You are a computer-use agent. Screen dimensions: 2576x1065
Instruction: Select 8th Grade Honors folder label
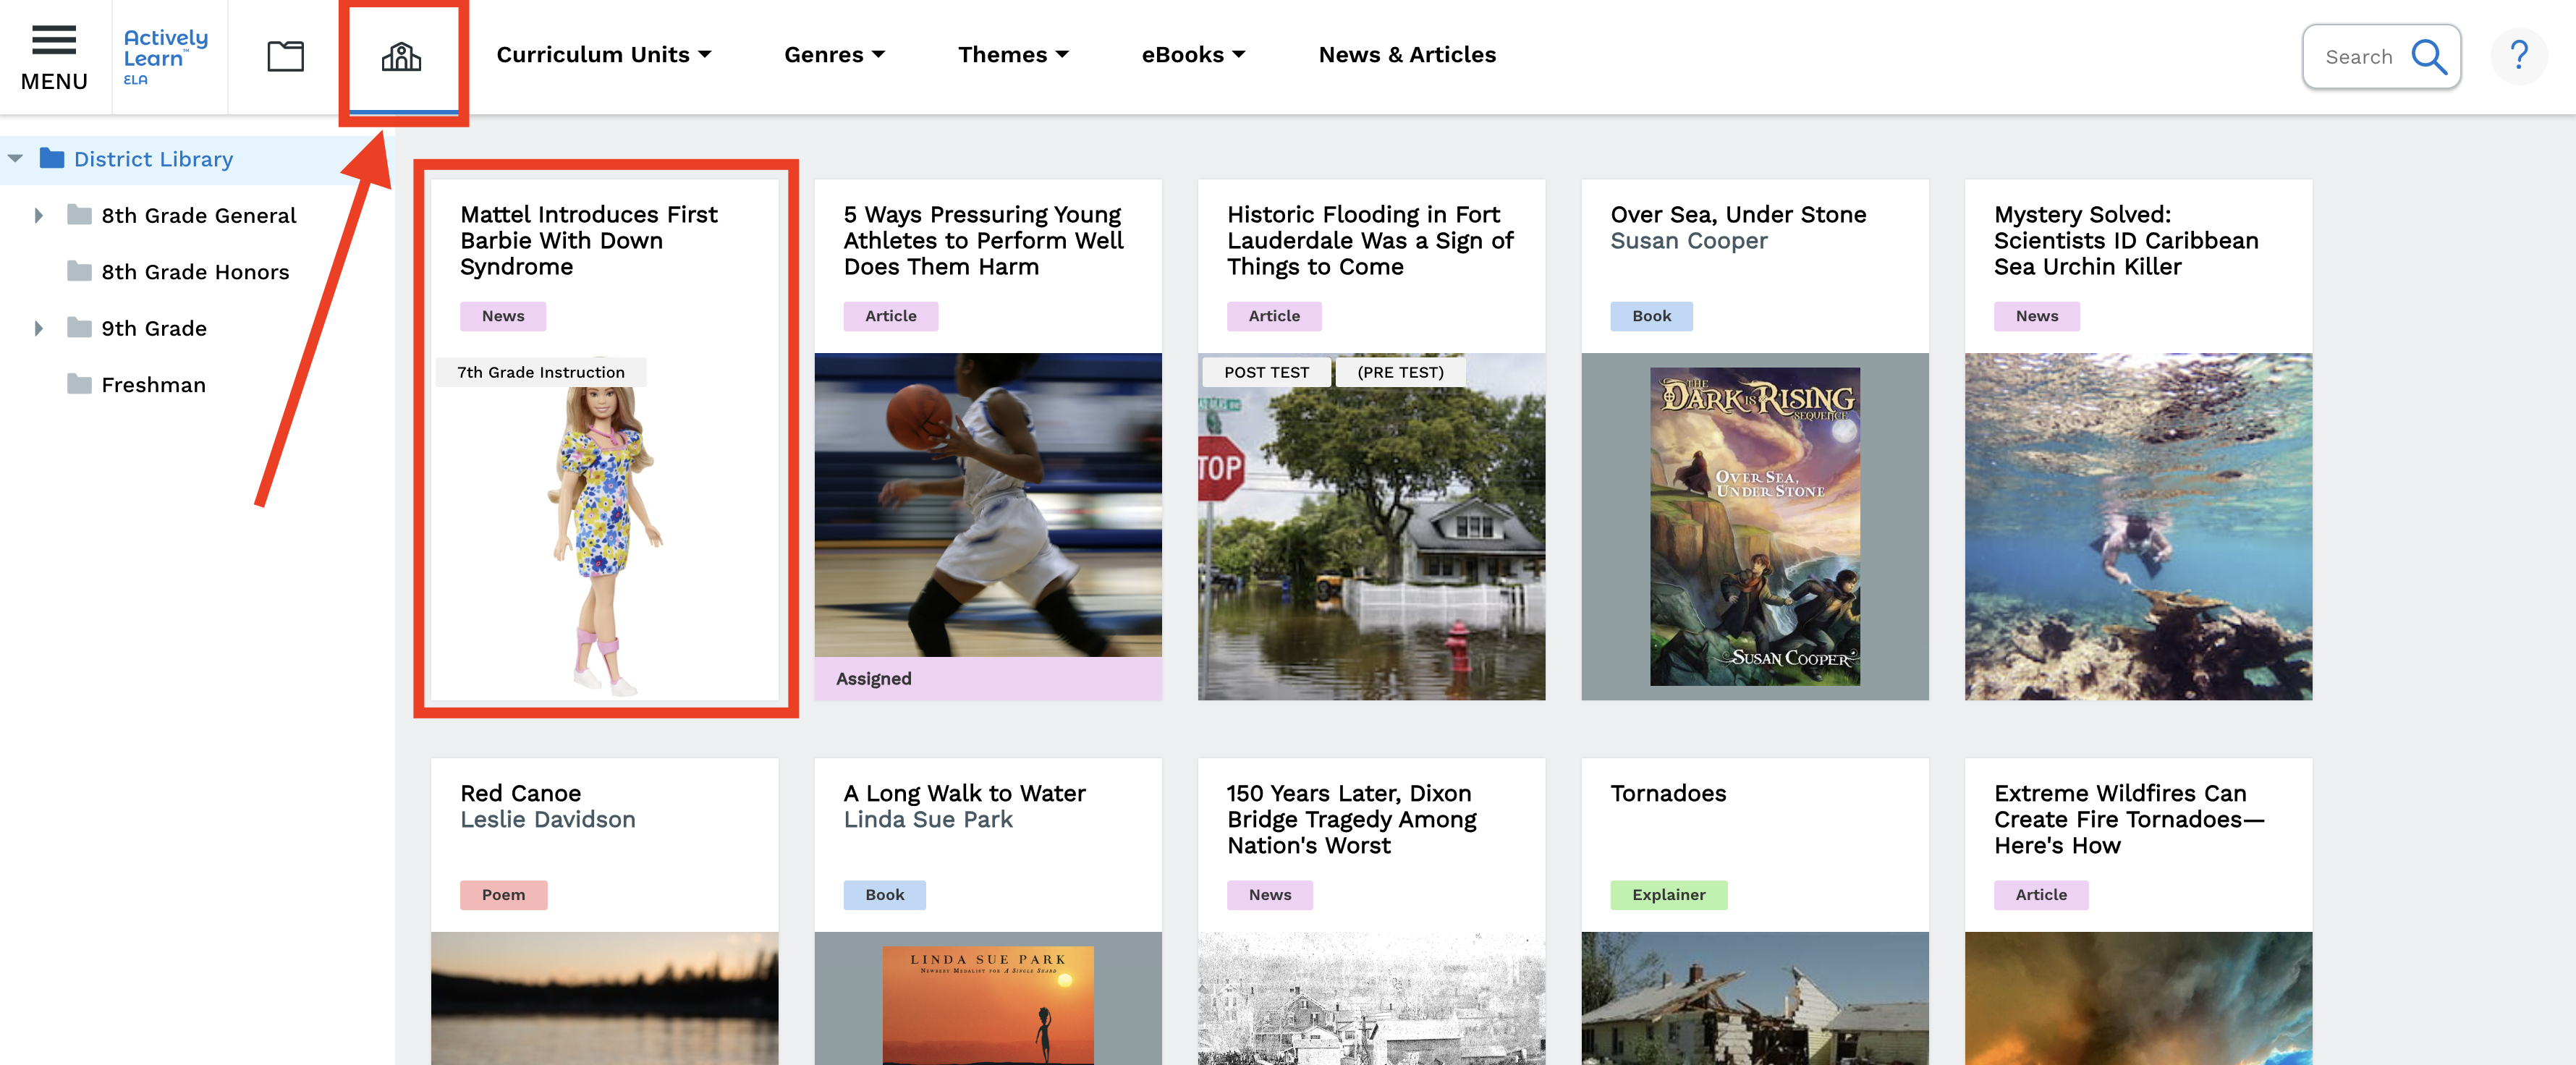[195, 272]
